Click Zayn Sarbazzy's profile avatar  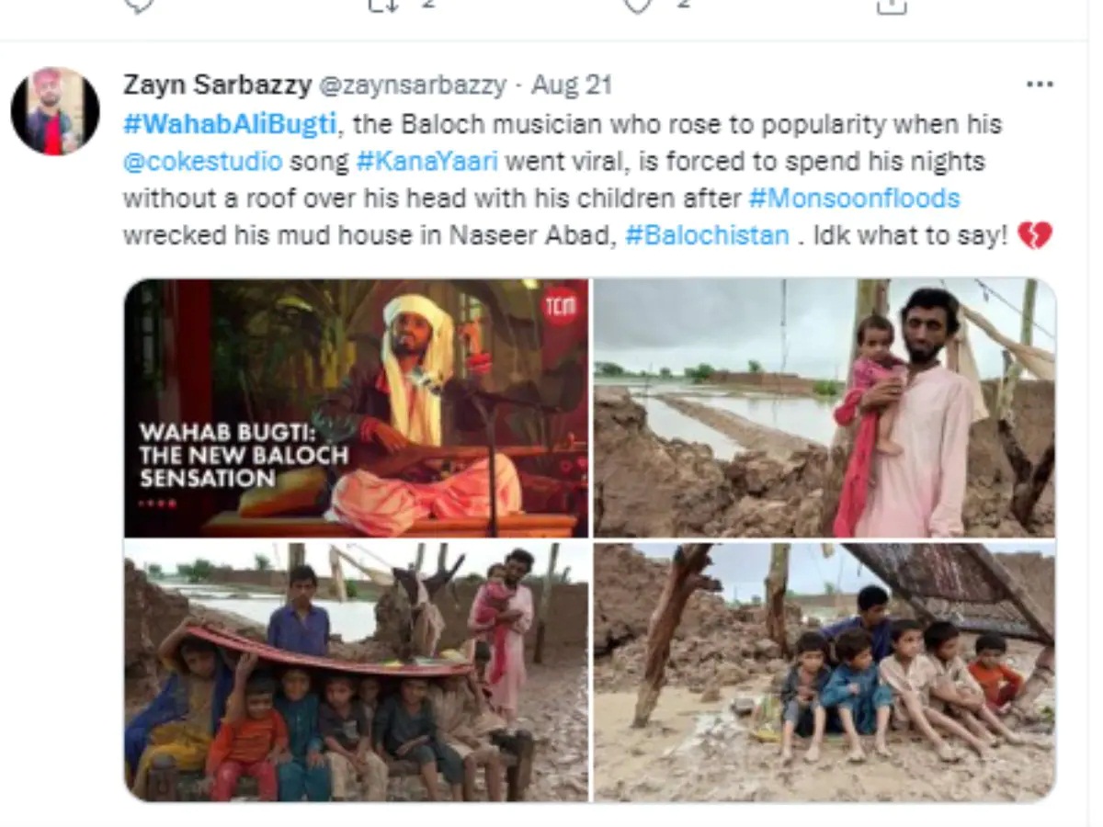point(55,111)
